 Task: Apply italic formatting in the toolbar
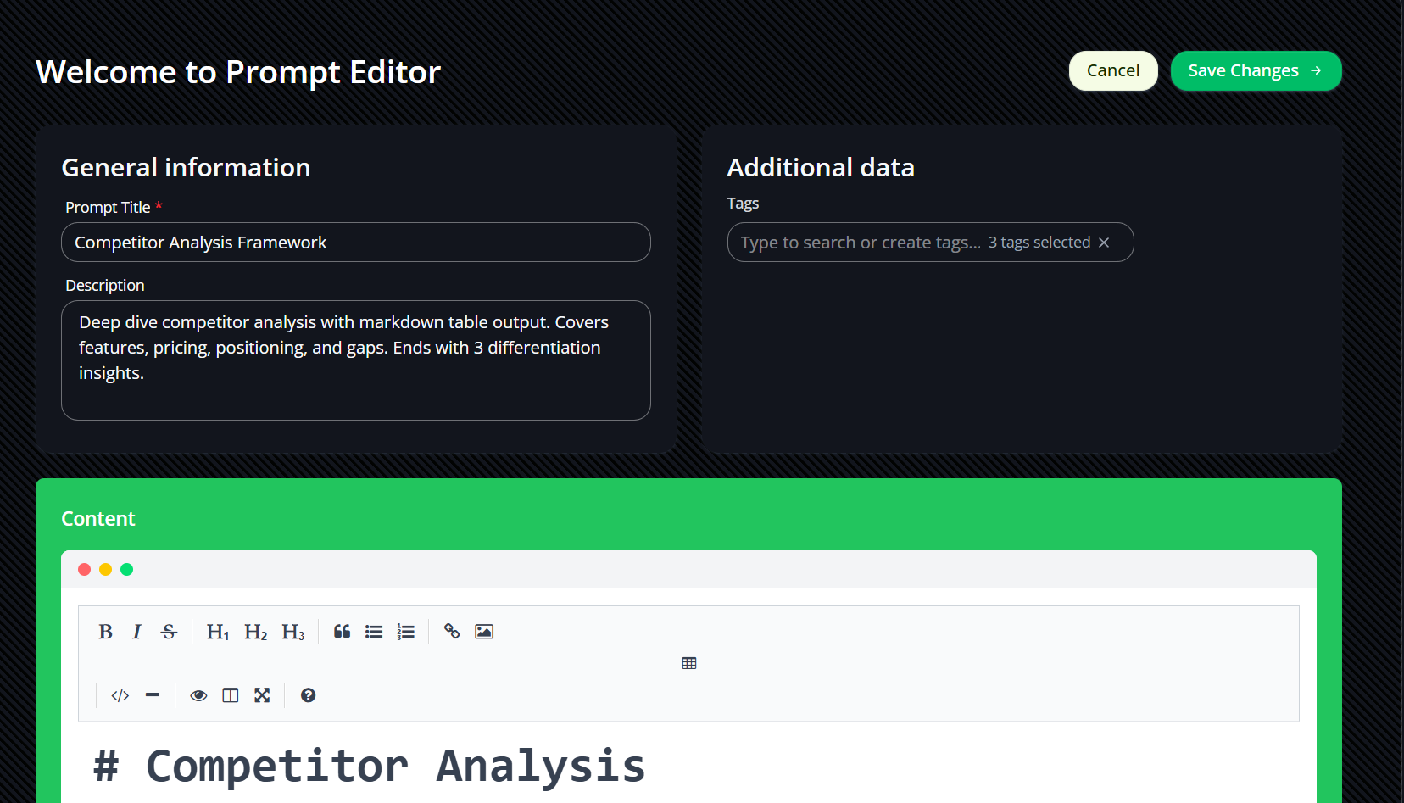[136, 632]
